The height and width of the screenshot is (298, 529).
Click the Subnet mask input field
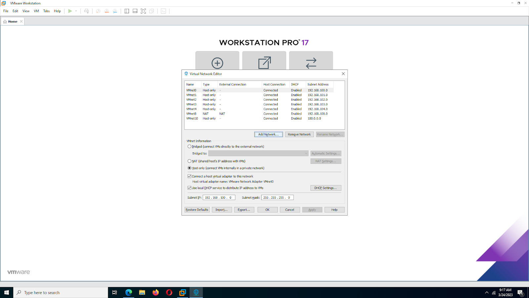click(x=277, y=197)
